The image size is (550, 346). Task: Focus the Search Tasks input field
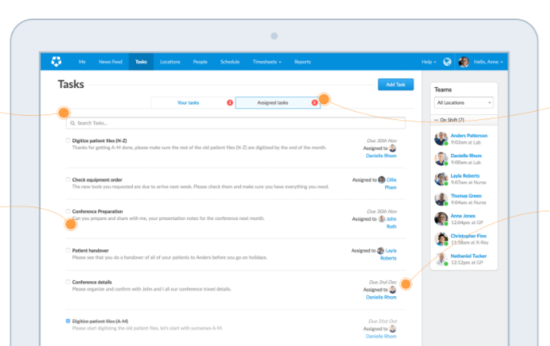coord(236,123)
